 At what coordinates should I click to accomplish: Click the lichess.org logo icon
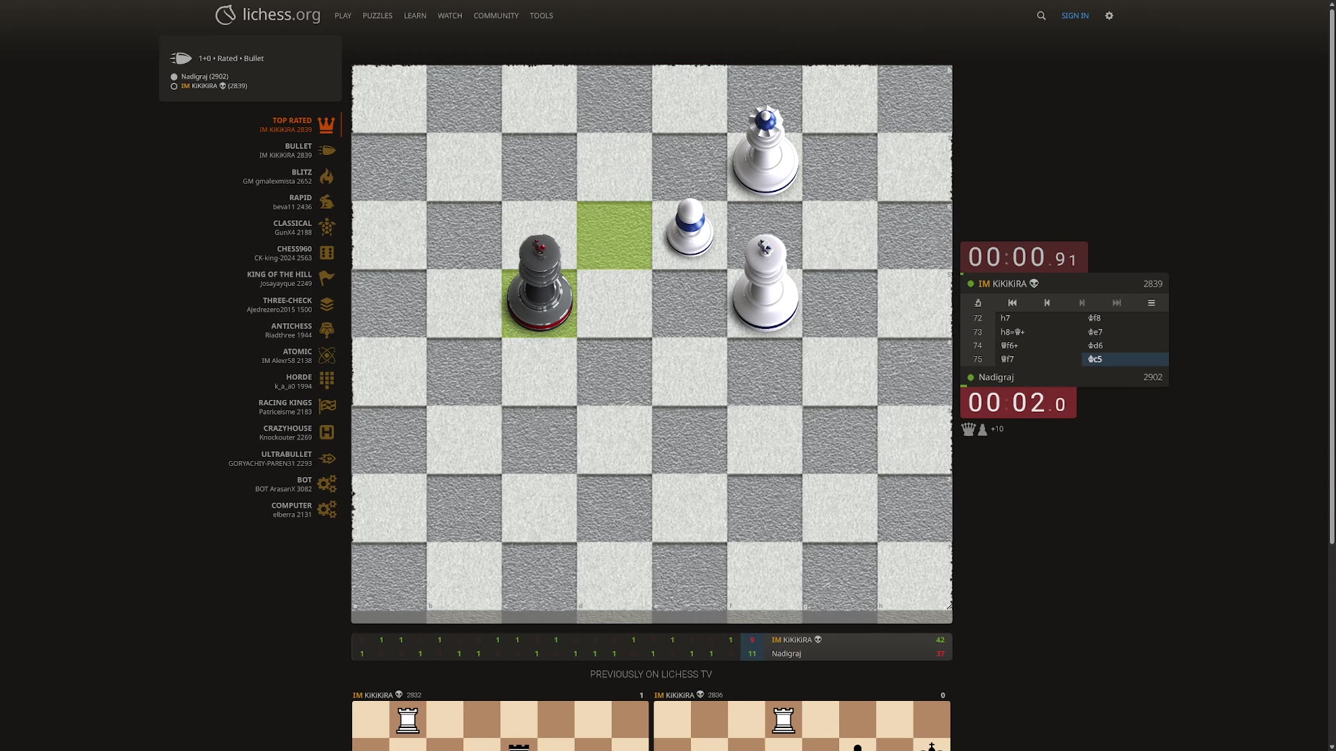[225, 15]
